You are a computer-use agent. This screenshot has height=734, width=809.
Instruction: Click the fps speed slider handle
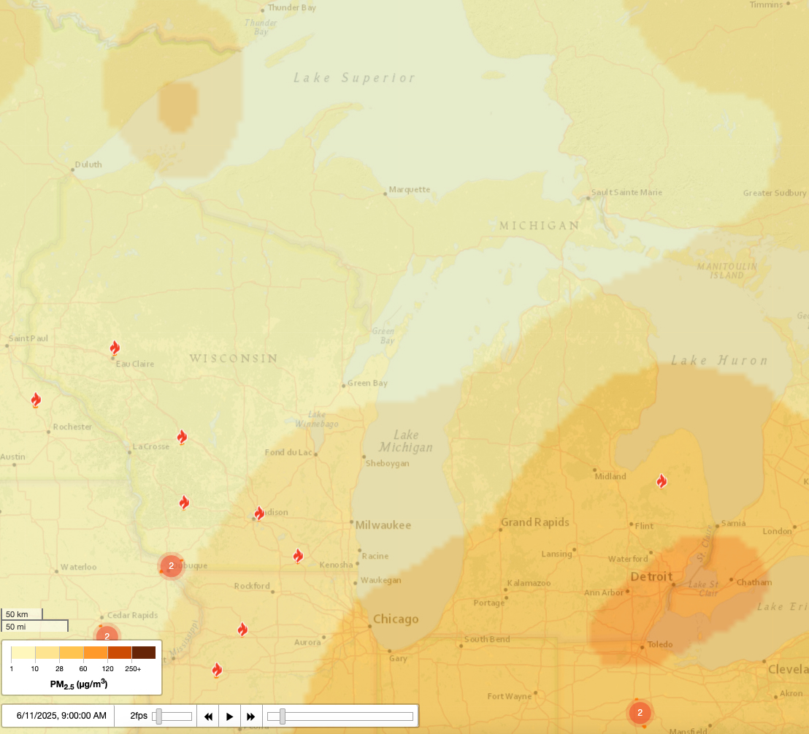(158, 716)
